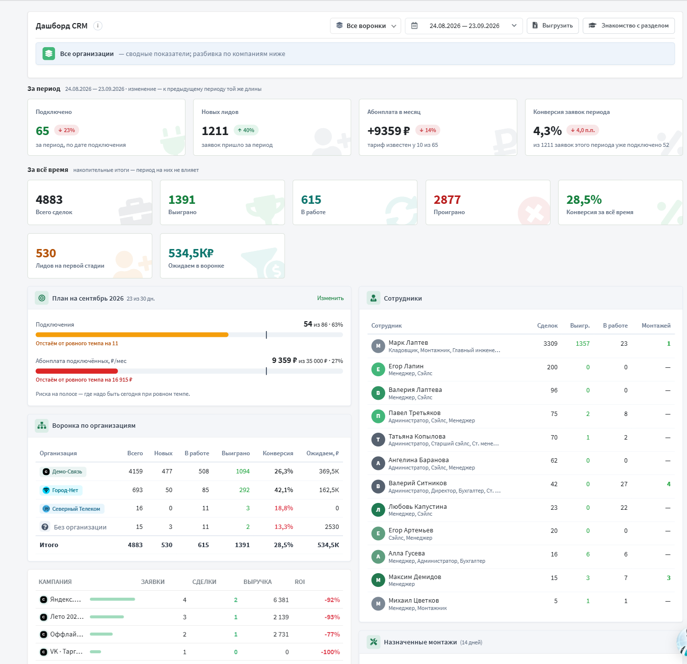Click Егор Артемьев's employee name
This screenshot has width=687, height=664.
coord(411,530)
